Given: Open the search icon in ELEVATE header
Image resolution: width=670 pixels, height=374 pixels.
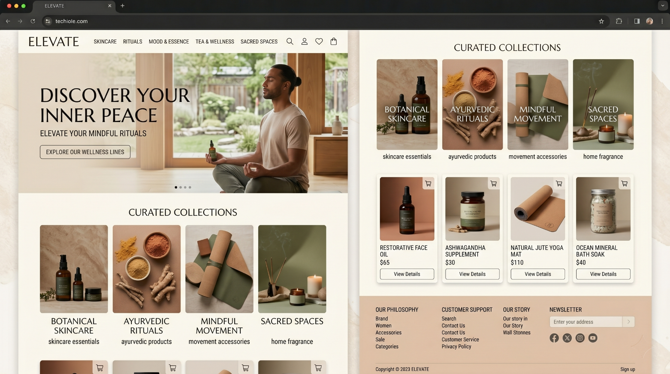Looking at the screenshot, I should pyautogui.click(x=290, y=41).
